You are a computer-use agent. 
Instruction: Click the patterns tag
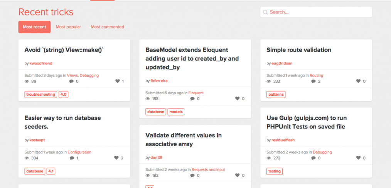(x=276, y=95)
